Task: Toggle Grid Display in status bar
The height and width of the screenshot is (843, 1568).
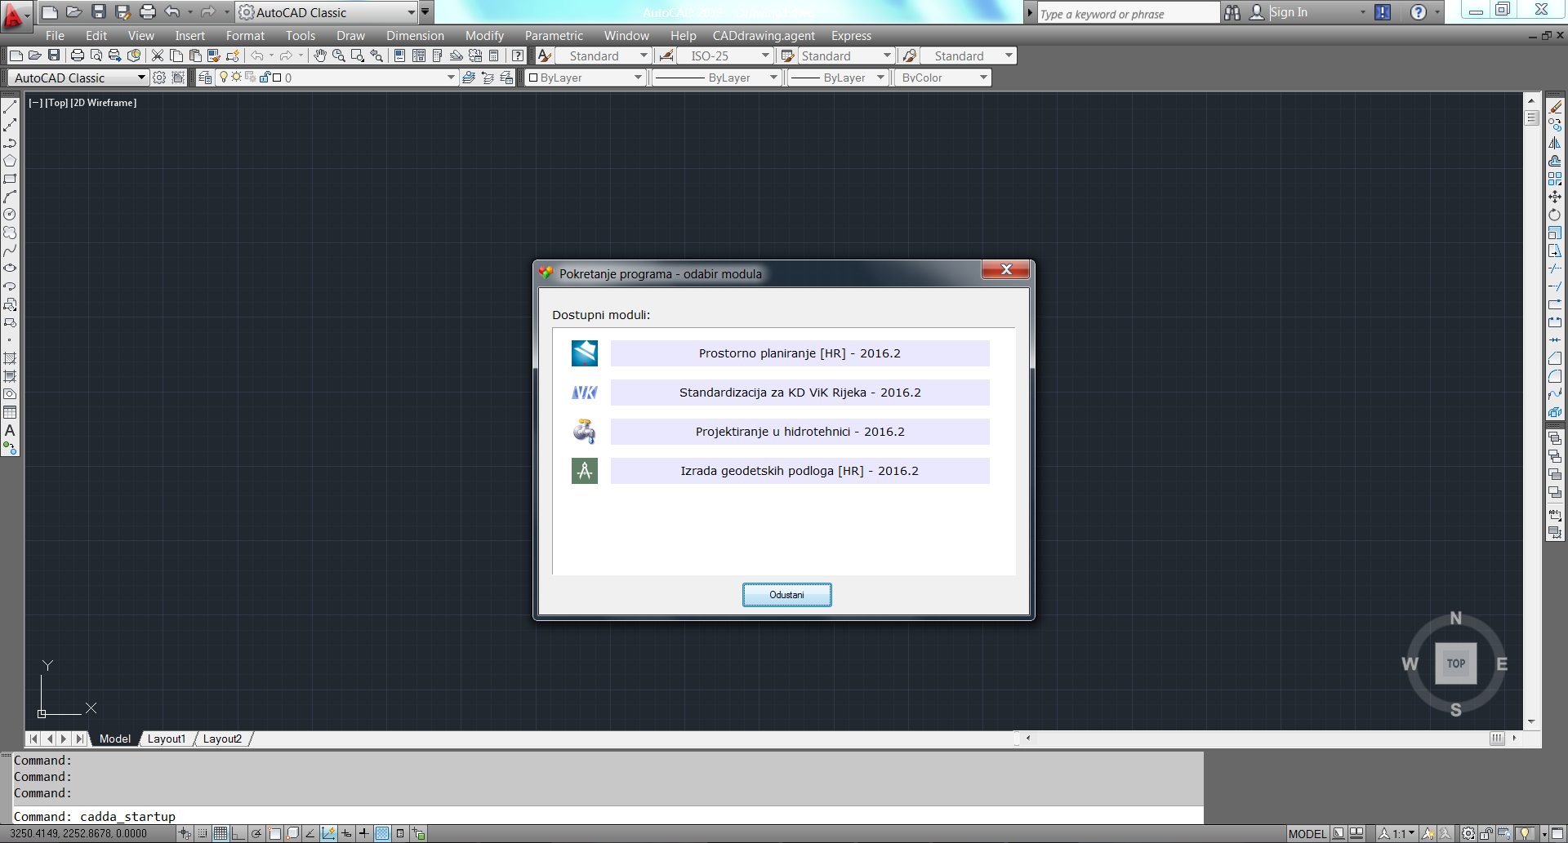Action: click(x=220, y=833)
